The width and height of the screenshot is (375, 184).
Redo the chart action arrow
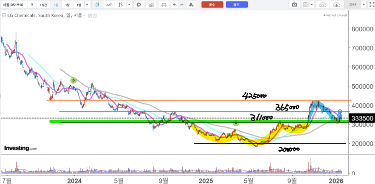pyautogui.click(x=182, y=5)
